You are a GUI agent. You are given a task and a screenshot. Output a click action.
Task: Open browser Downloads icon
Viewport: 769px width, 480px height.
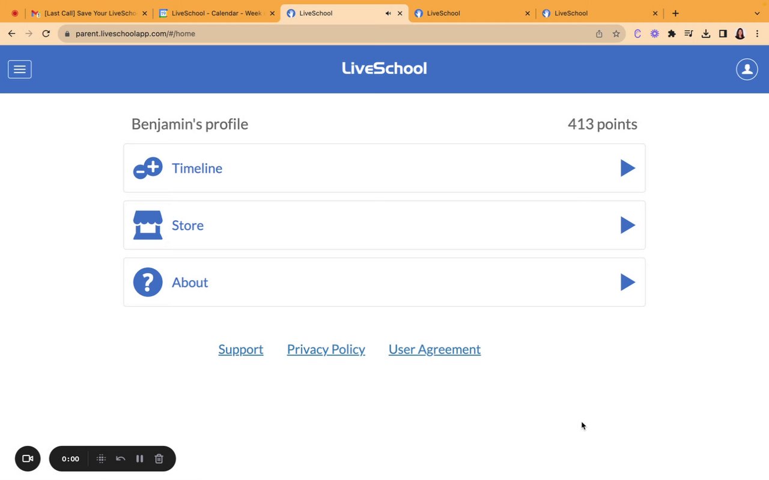[706, 34]
